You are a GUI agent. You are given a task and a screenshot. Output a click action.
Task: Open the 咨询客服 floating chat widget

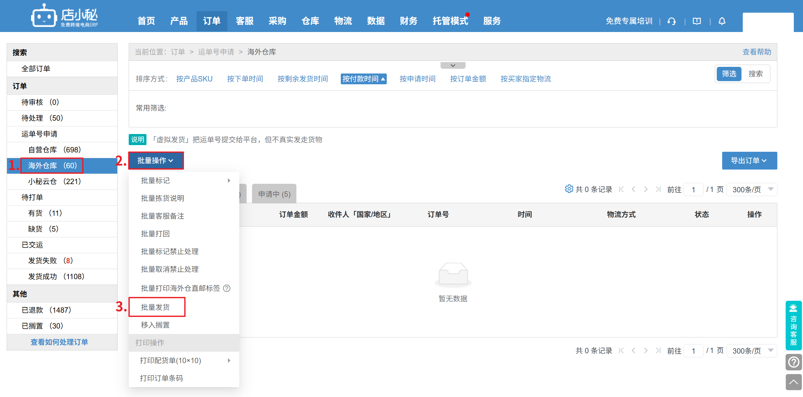(x=793, y=325)
